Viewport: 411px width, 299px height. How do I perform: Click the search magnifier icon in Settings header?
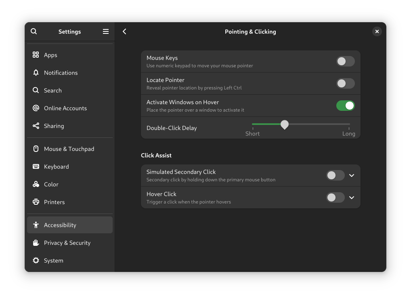[x=34, y=31]
